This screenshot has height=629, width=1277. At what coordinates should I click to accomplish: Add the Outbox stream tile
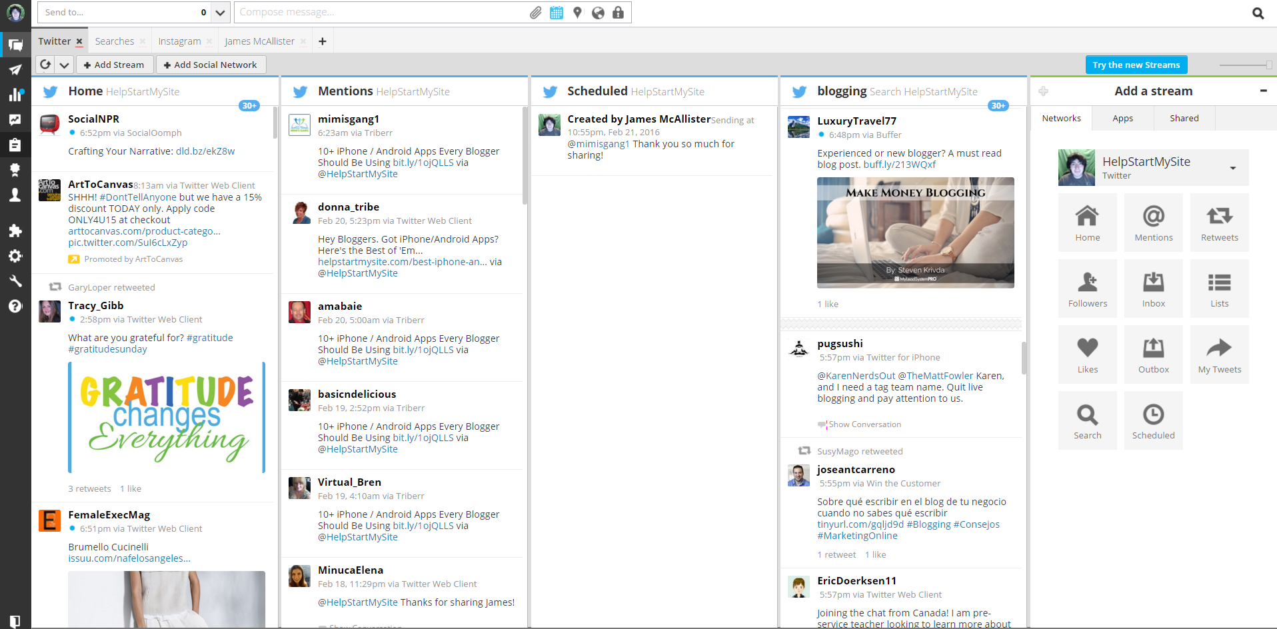[x=1153, y=354]
